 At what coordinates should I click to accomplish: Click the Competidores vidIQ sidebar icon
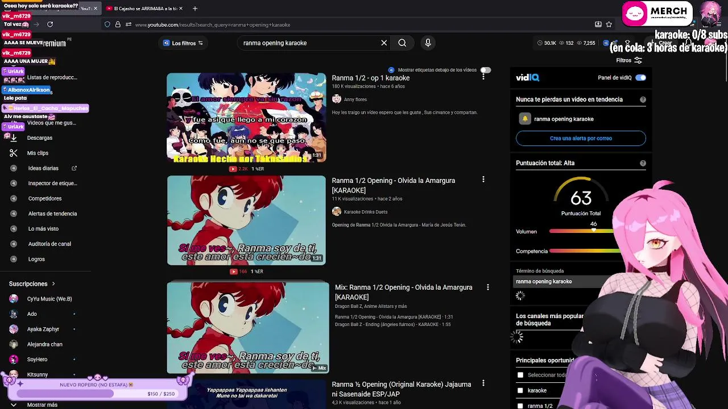point(14,198)
